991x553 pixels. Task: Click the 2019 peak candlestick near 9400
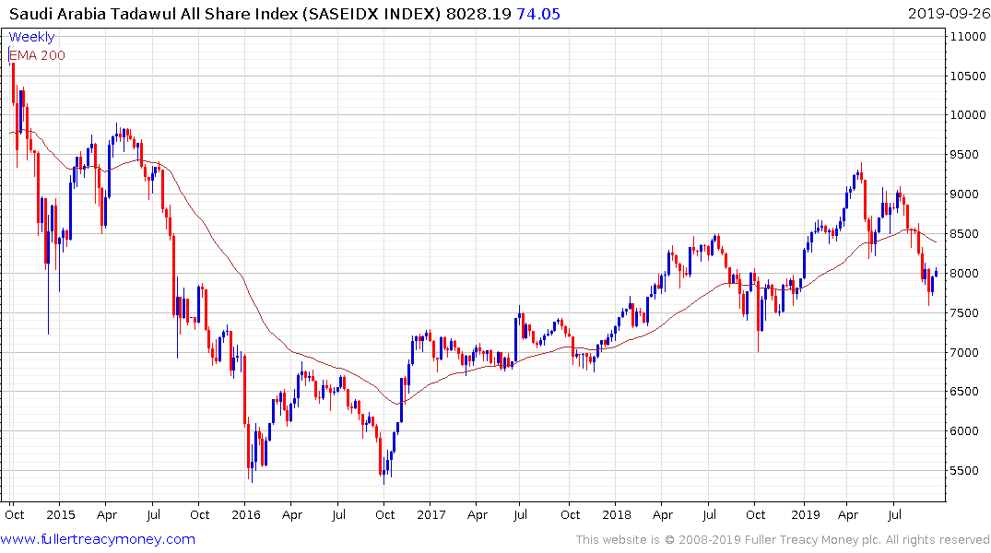861,174
